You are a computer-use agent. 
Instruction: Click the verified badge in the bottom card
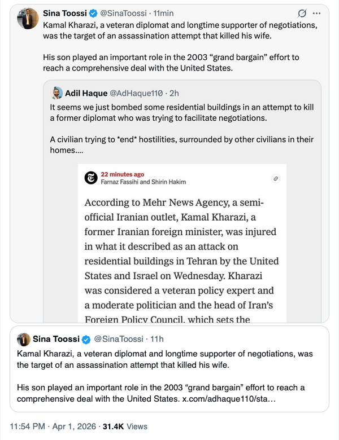86,339
